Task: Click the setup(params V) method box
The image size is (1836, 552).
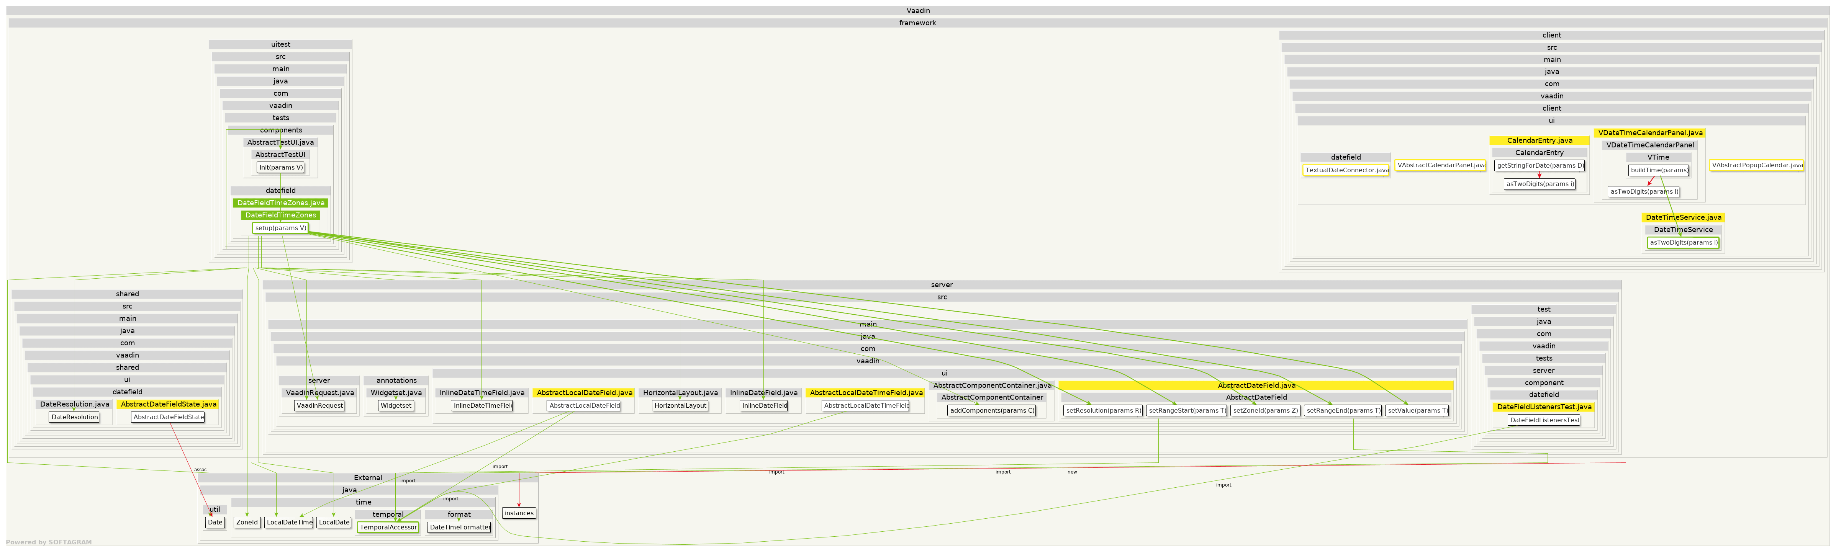Action: [x=281, y=227]
